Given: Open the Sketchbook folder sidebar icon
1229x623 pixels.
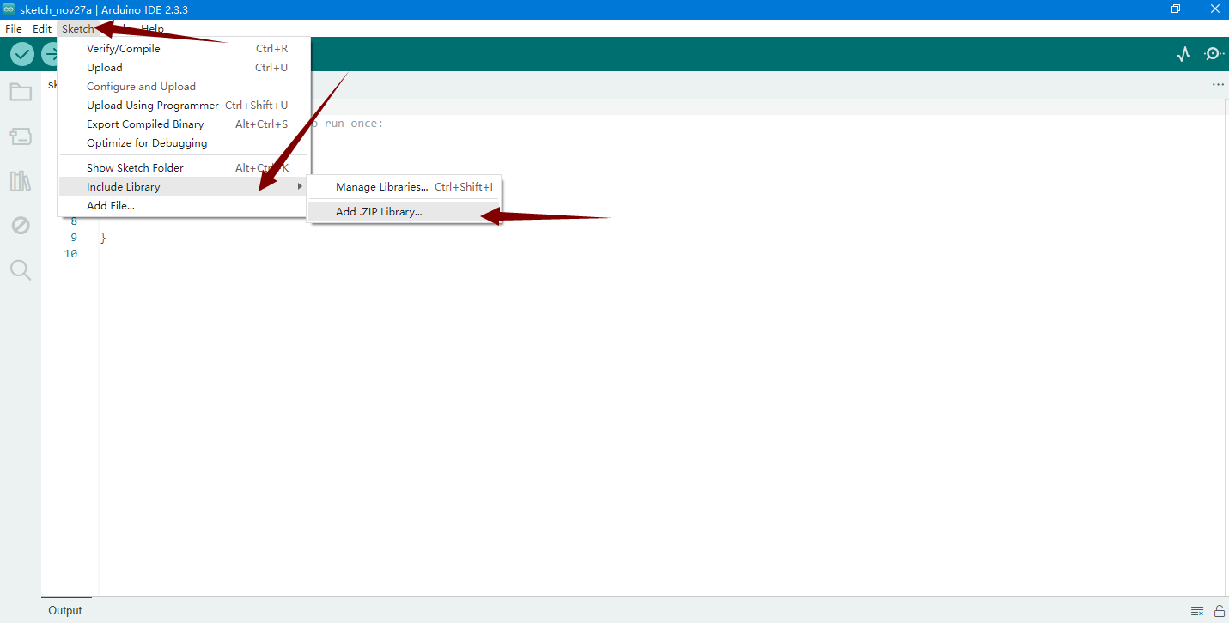Looking at the screenshot, I should click(x=21, y=92).
